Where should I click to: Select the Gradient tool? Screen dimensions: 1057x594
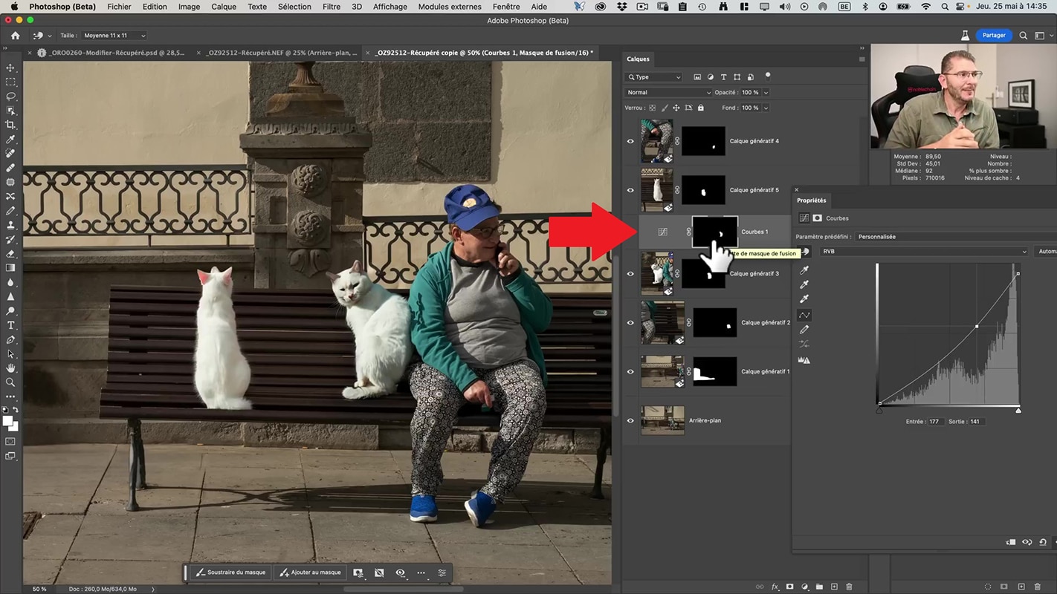point(10,268)
